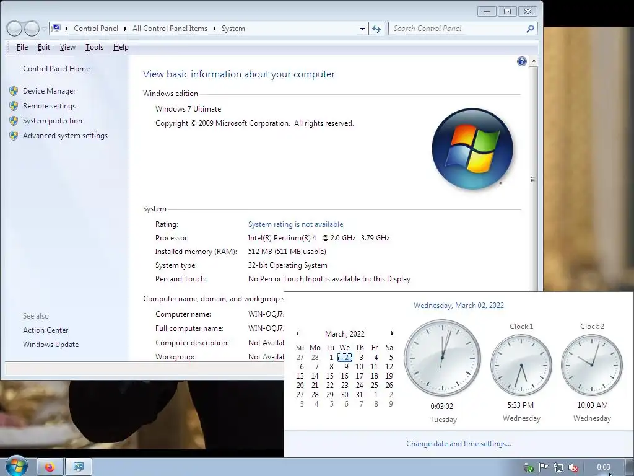The image size is (634, 476).
Task: Click the Clock 1 analog face
Action: [x=521, y=365]
